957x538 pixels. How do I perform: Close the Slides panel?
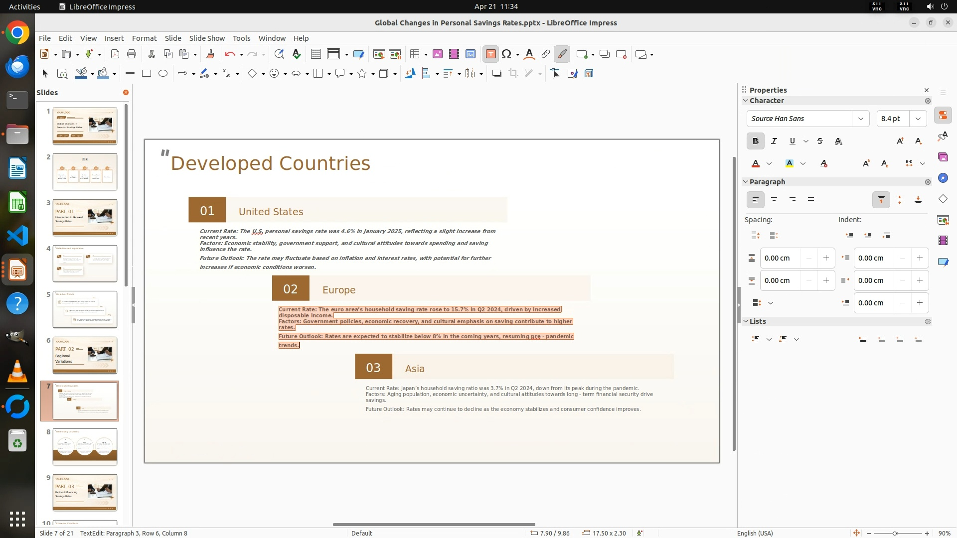(126, 93)
